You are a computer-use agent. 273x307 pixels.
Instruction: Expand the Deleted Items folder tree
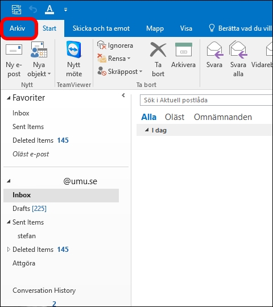tap(9, 249)
